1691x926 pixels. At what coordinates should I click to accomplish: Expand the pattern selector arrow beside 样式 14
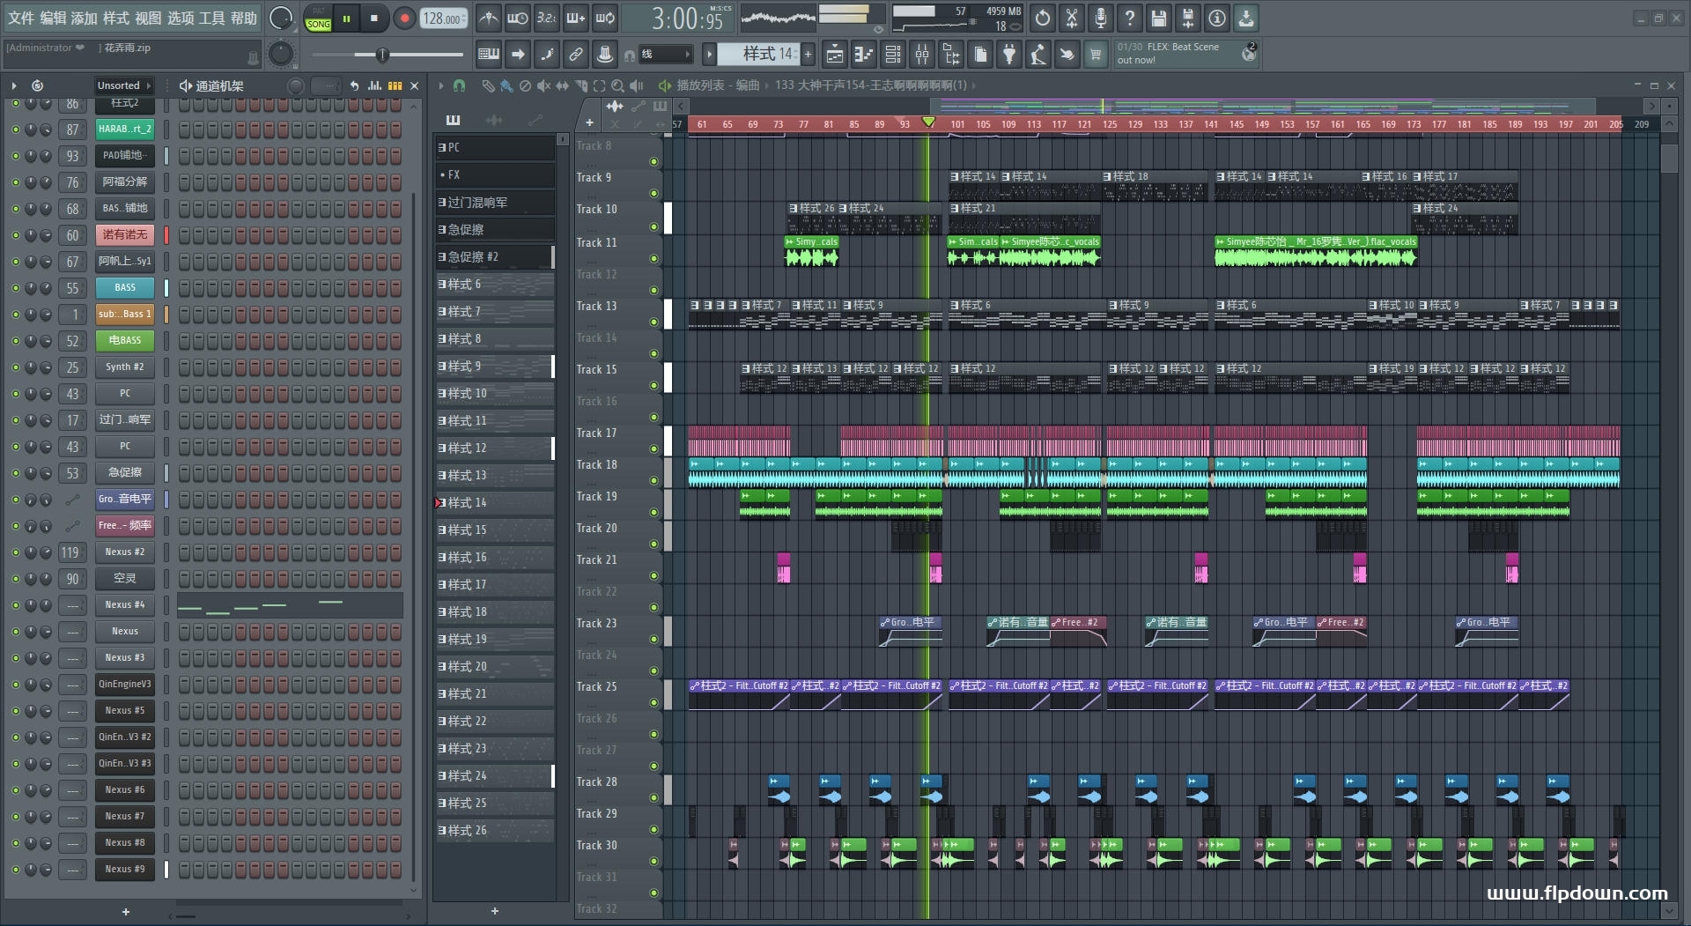tap(709, 55)
